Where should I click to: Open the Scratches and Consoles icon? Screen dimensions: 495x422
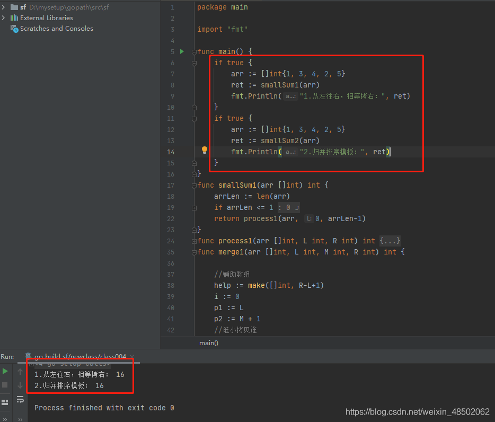click(14, 29)
